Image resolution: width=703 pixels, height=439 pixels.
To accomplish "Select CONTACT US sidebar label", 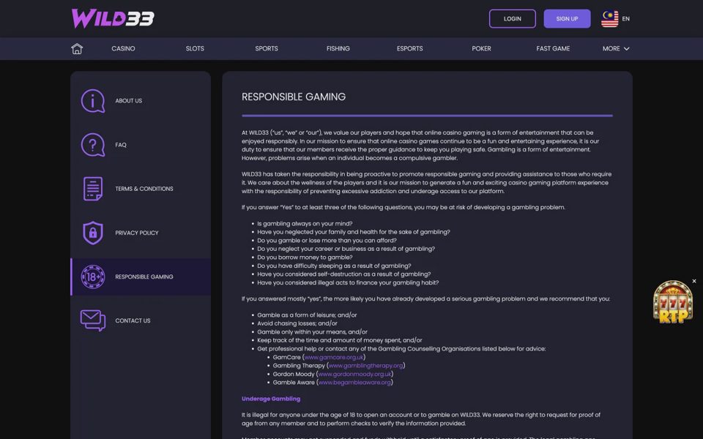I will coord(133,320).
